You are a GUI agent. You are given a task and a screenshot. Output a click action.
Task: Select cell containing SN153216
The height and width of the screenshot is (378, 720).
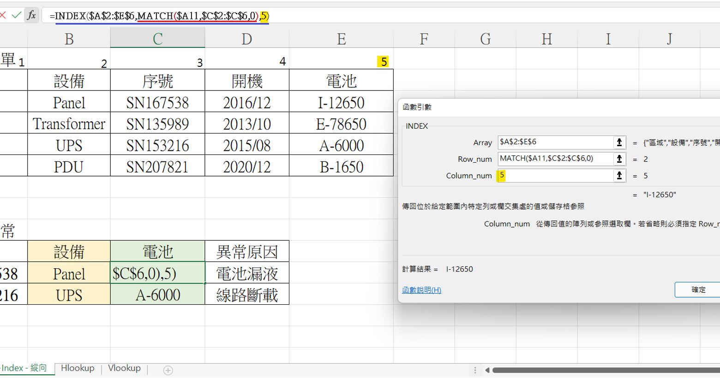tap(157, 146)
